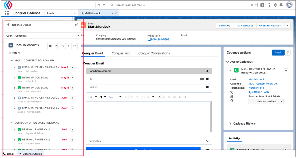
Task: Click the favorites star icon
Action: pos(252,5)
